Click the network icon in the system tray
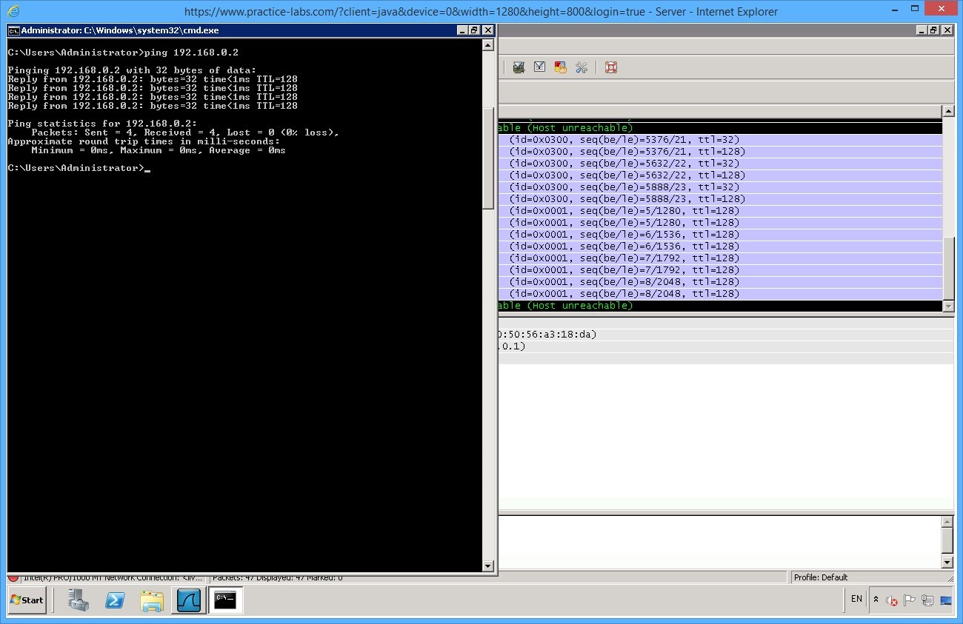The width and height of the screenshot is (963, 624). [x=927, y=600]
